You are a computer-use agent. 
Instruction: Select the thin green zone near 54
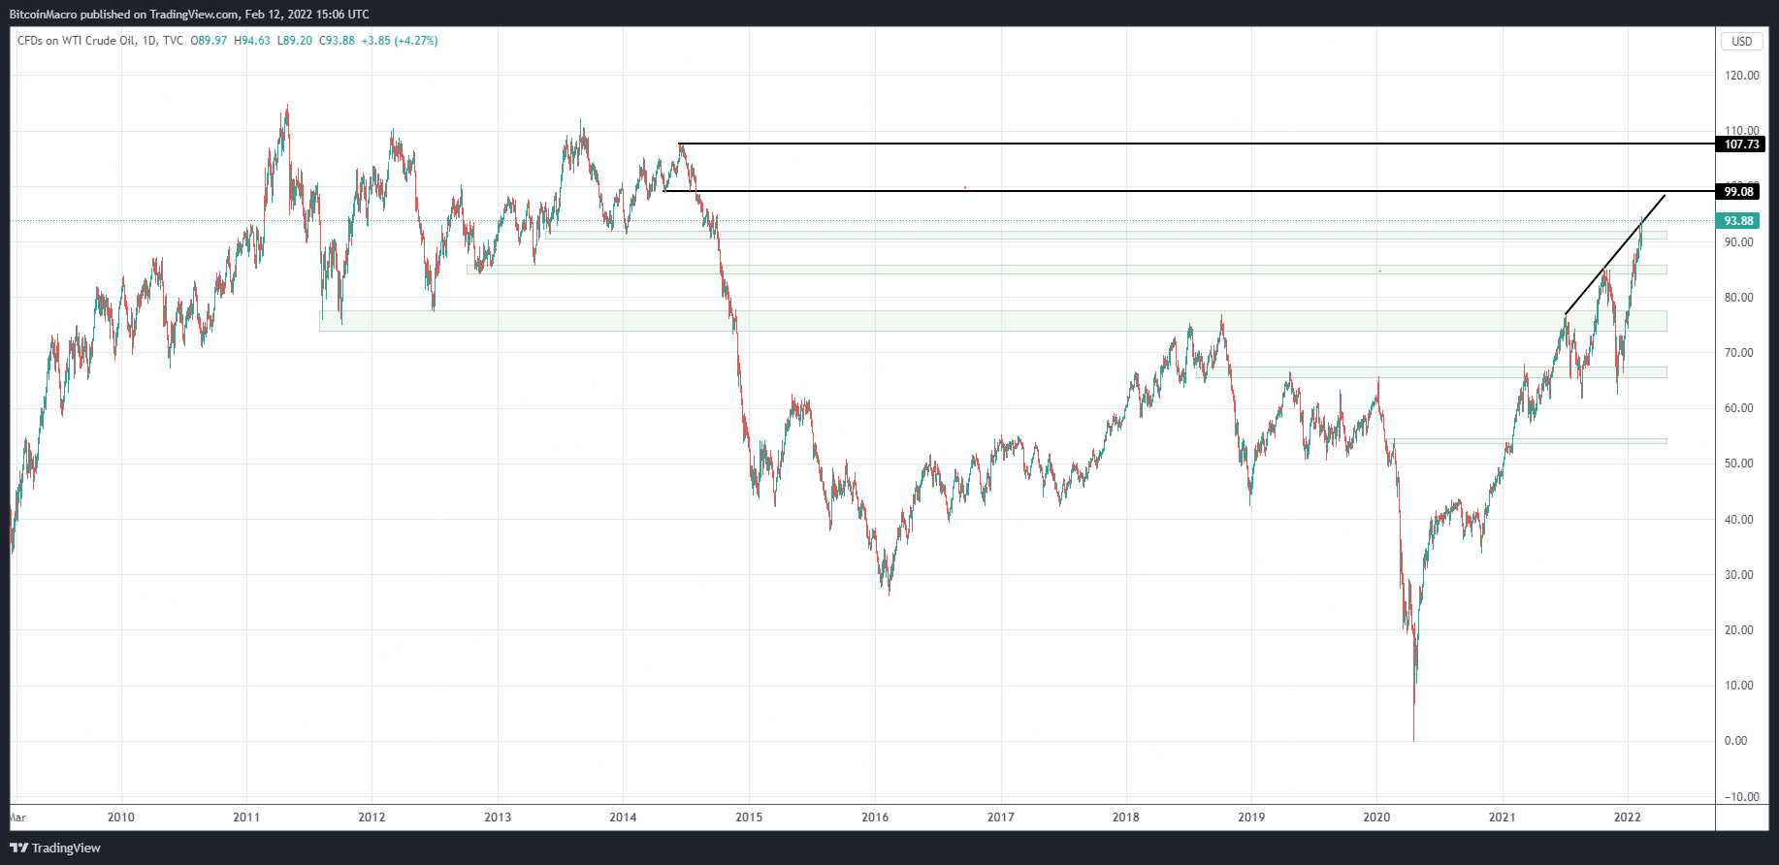1526,441
